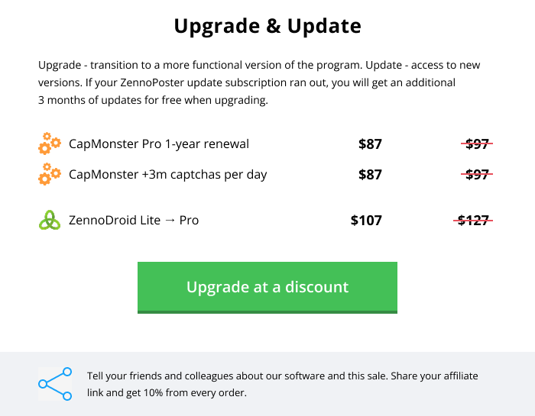535x416 pixels.
Task: Click the $107 ZennoDroid upgrade price
Action: tap(366, 221)
